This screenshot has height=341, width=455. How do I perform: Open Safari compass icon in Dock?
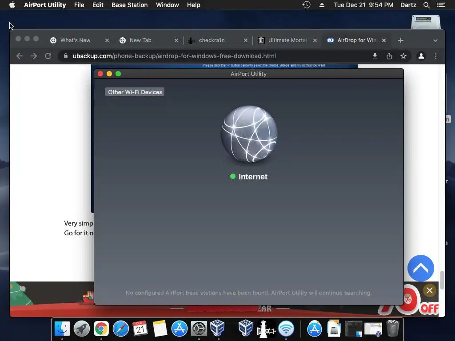pyautogui.click(x=121, y=329)
